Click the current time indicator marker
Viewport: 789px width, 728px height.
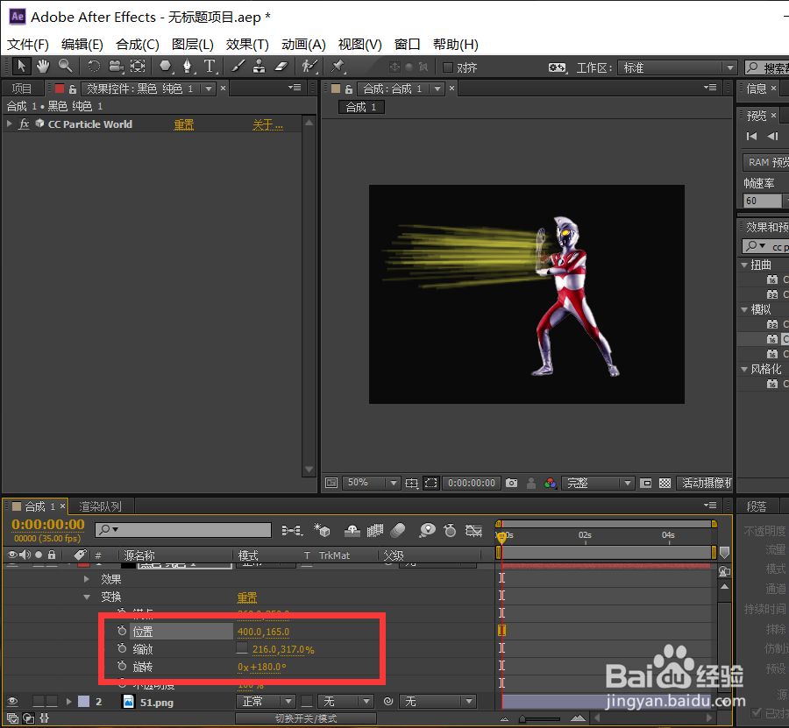point(501,537)
